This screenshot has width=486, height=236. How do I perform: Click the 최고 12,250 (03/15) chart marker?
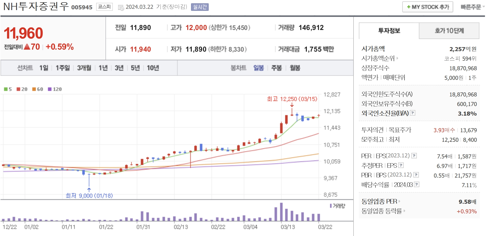click(292, 99)
